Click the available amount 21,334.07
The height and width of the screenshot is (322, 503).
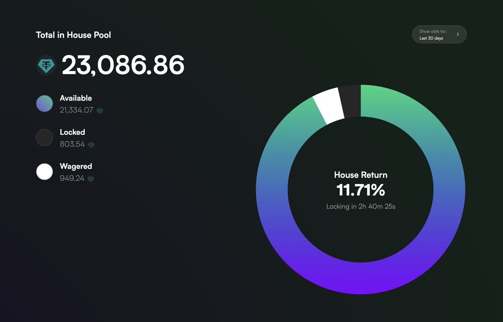[77, 110]
